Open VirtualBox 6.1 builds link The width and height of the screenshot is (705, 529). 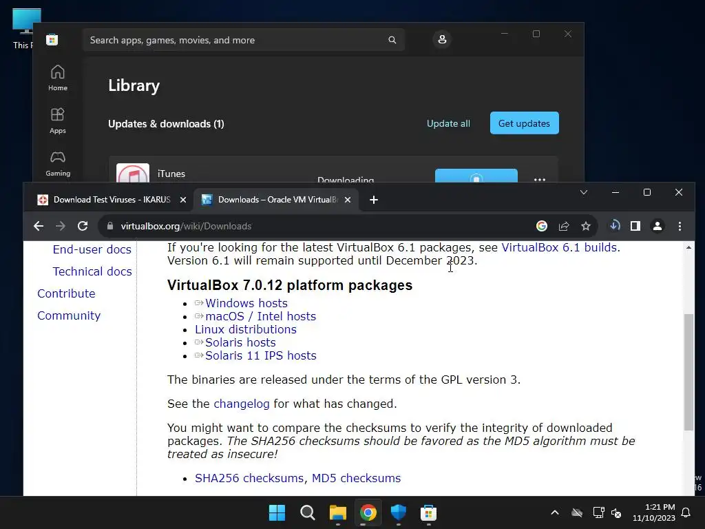tap(559, 247)
